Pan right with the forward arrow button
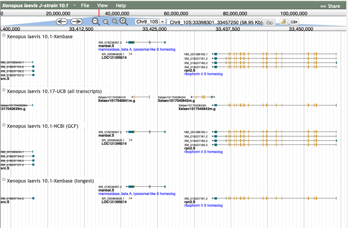The height and width of the screenshot is (228, 348). coord(77,22)
